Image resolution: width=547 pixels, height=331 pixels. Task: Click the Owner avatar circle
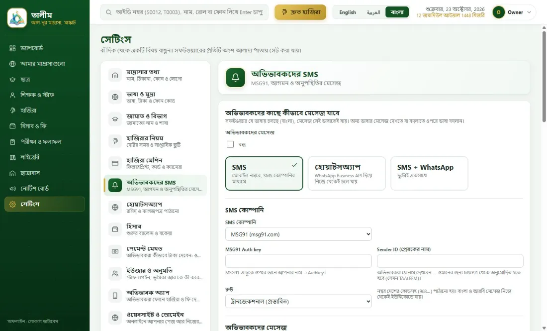coord(498,12)
